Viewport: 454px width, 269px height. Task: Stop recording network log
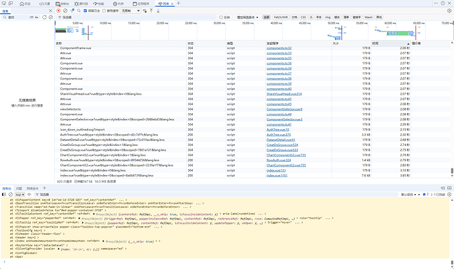tap(58, 11)
